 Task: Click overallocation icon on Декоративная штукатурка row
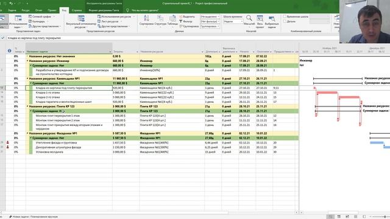[x=8, y=147]
